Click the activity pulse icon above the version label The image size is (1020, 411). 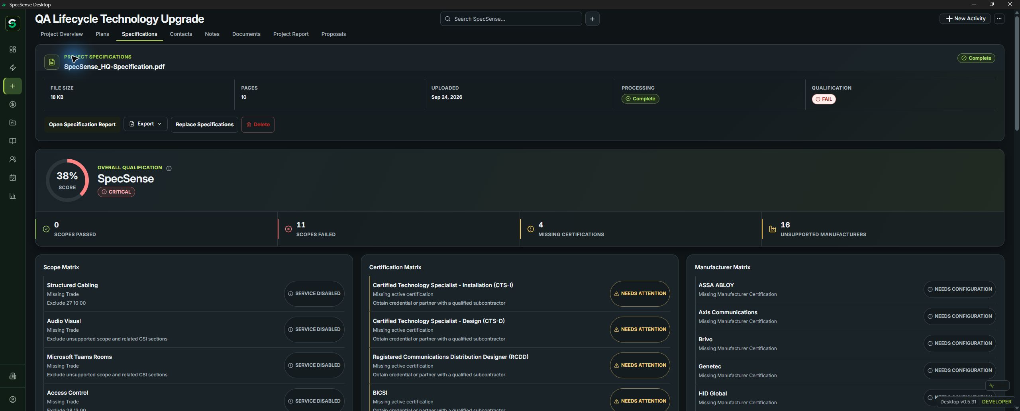(992, 386)
